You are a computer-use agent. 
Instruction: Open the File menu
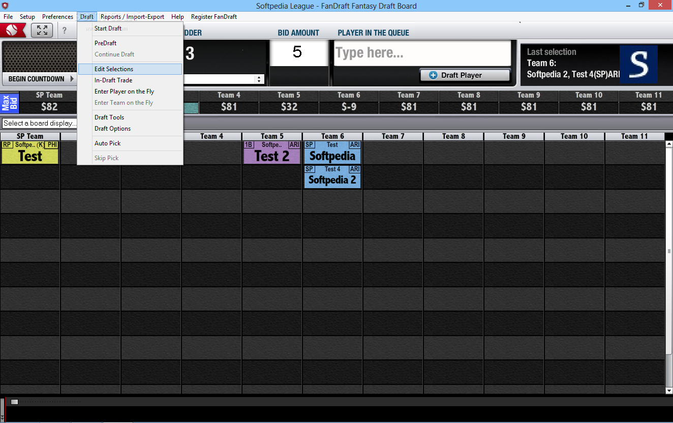point(8,17)
